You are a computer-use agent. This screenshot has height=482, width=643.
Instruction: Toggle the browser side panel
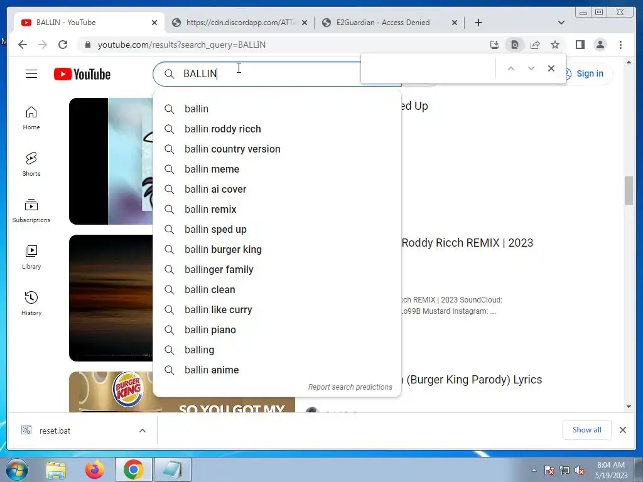(x=580, y=45)
